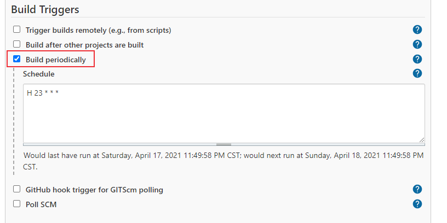Tick the Poll SCM checkbox
The height and width of the screenshot is (223, 447).
click(x=17, y=204)
